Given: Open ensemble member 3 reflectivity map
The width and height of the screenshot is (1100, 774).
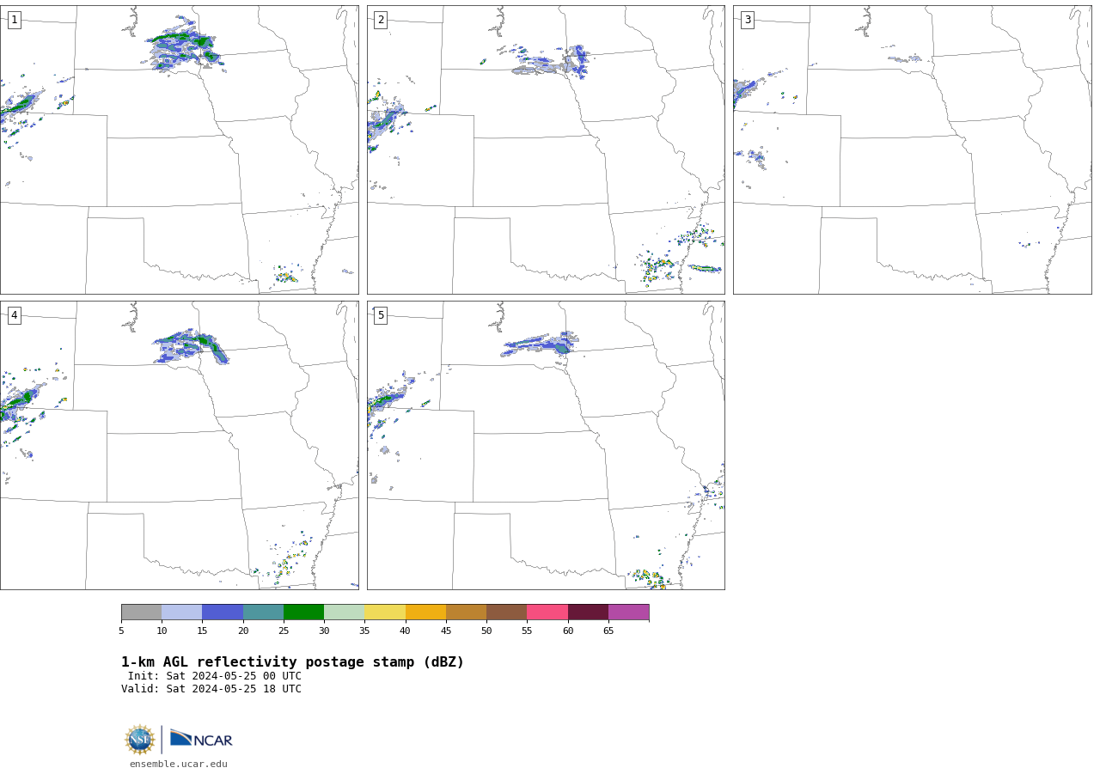Looking at the screenshot, I should pyautogui.click(x=913, y=149).
